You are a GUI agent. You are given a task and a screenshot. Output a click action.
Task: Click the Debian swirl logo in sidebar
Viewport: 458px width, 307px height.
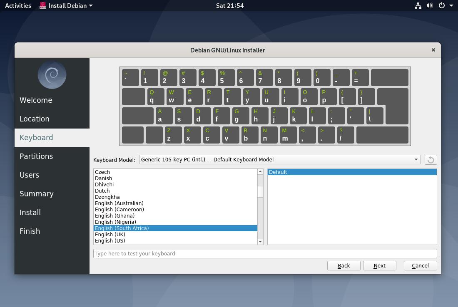(52, 75)
